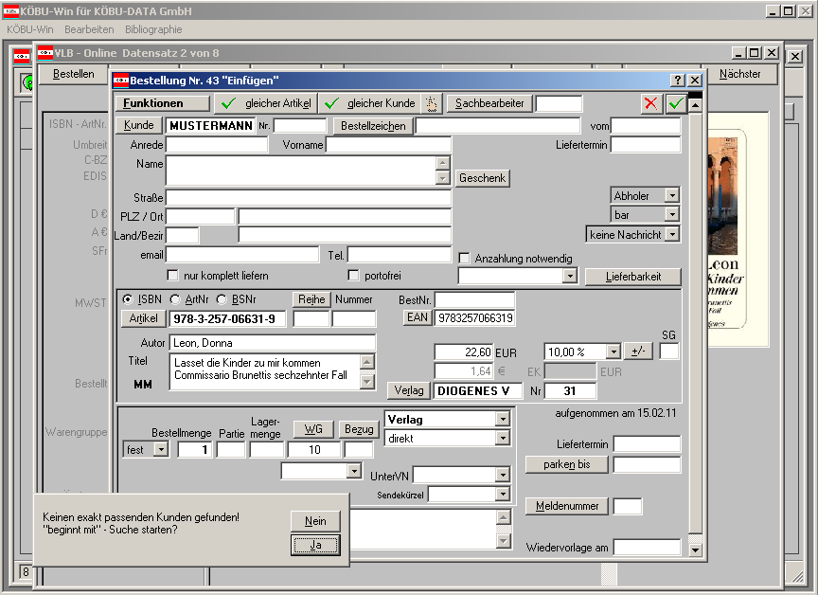Open the empty dropdown left of Lieferbarkeit
The image size is (818, 595).
pos(570,276)
